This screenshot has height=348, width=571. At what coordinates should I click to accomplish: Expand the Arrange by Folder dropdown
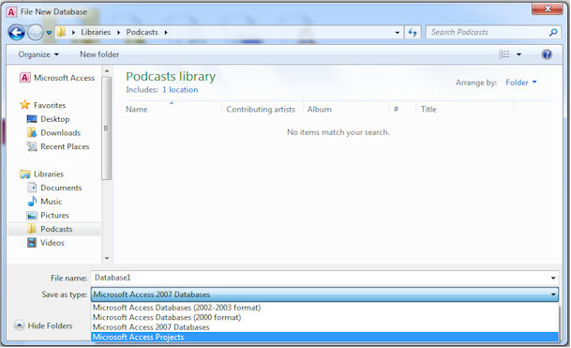coord(521,83)
